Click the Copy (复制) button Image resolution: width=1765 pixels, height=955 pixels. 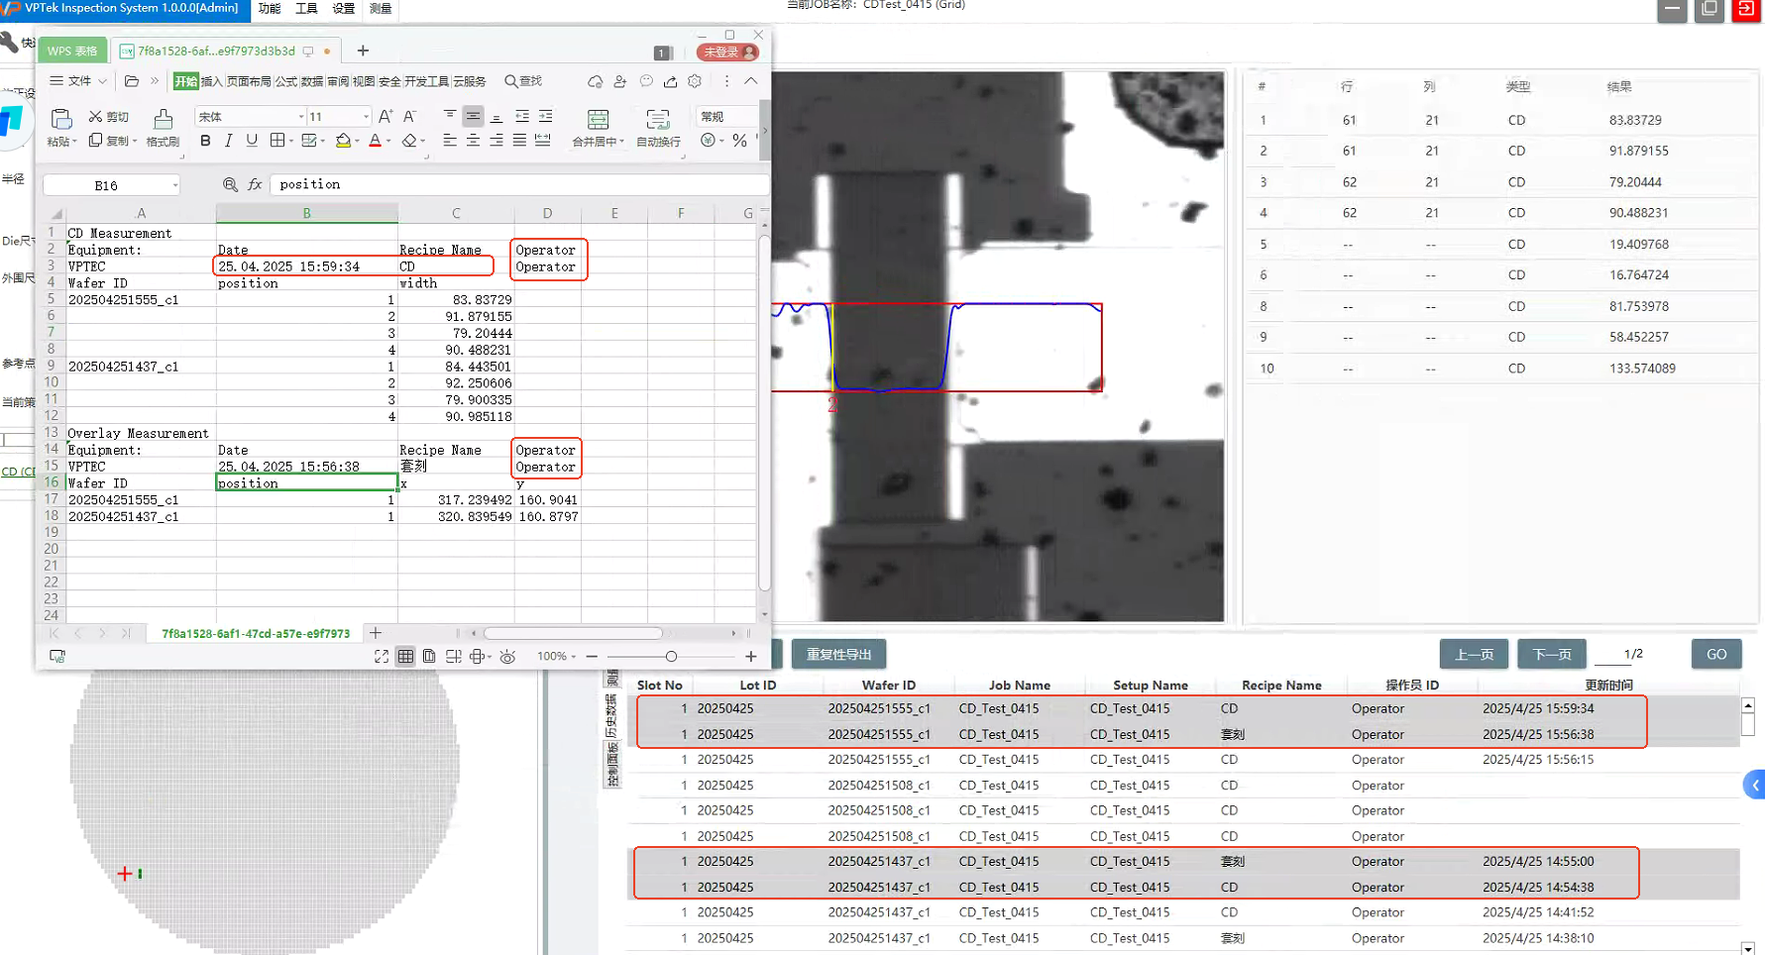[109, 141]
